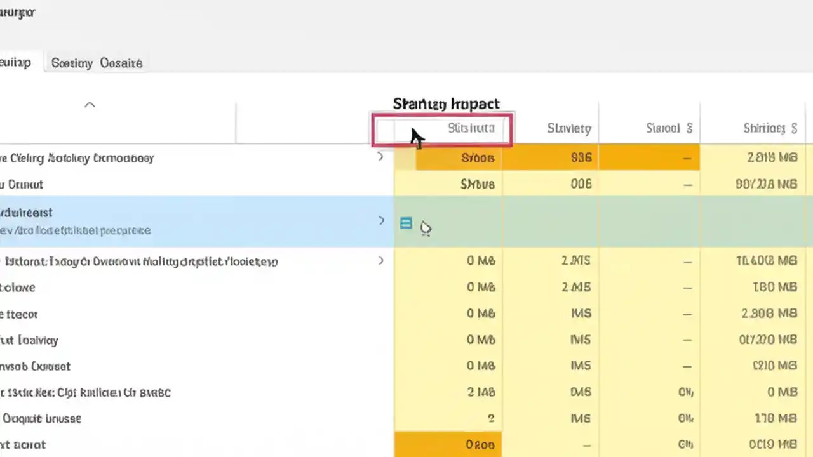Select the highlighted blue startup entry
813x457 pixels.
click(x=191, y=221)
